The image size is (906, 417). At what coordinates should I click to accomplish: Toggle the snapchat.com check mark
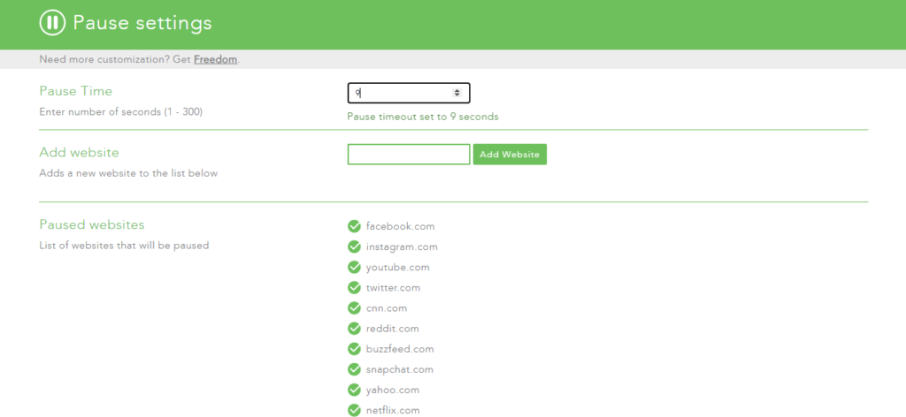click(354, 369)
